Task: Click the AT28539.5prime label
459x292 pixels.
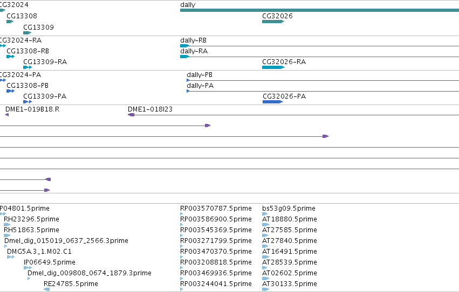Action: (290, 262)
